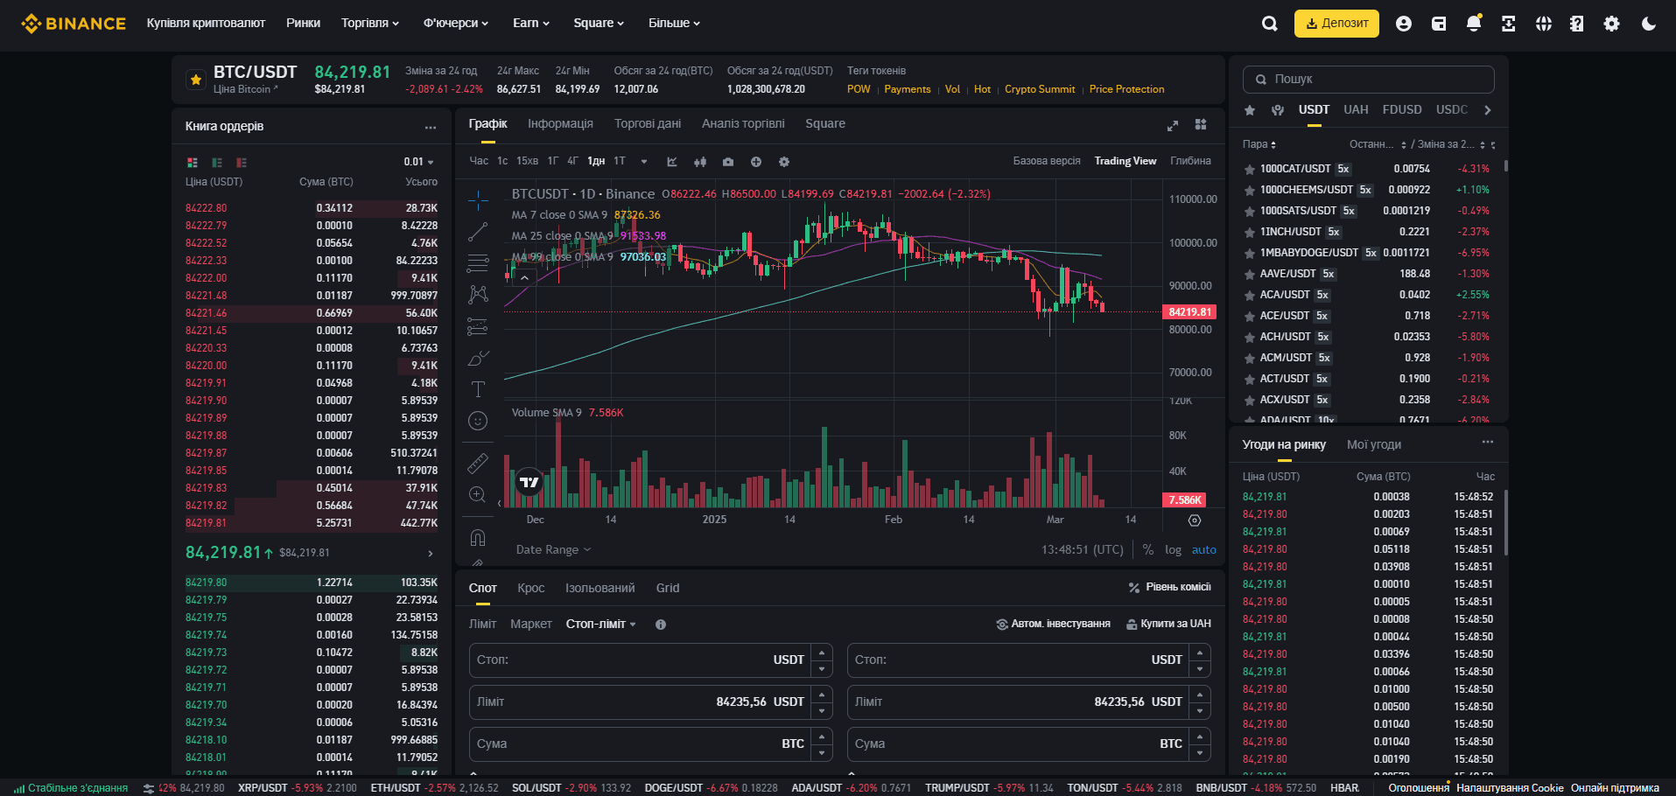Switch to Інформація tab
The width and height of the screenshot is (1676, 796).
coord(560,123)
